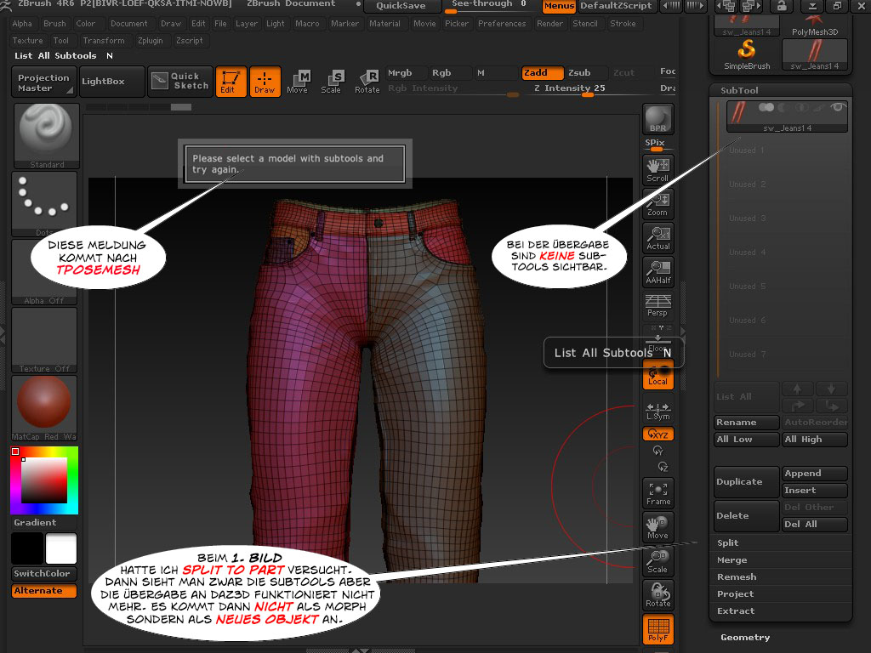
Task: Open the Zplugin menu
Action: 150,40
